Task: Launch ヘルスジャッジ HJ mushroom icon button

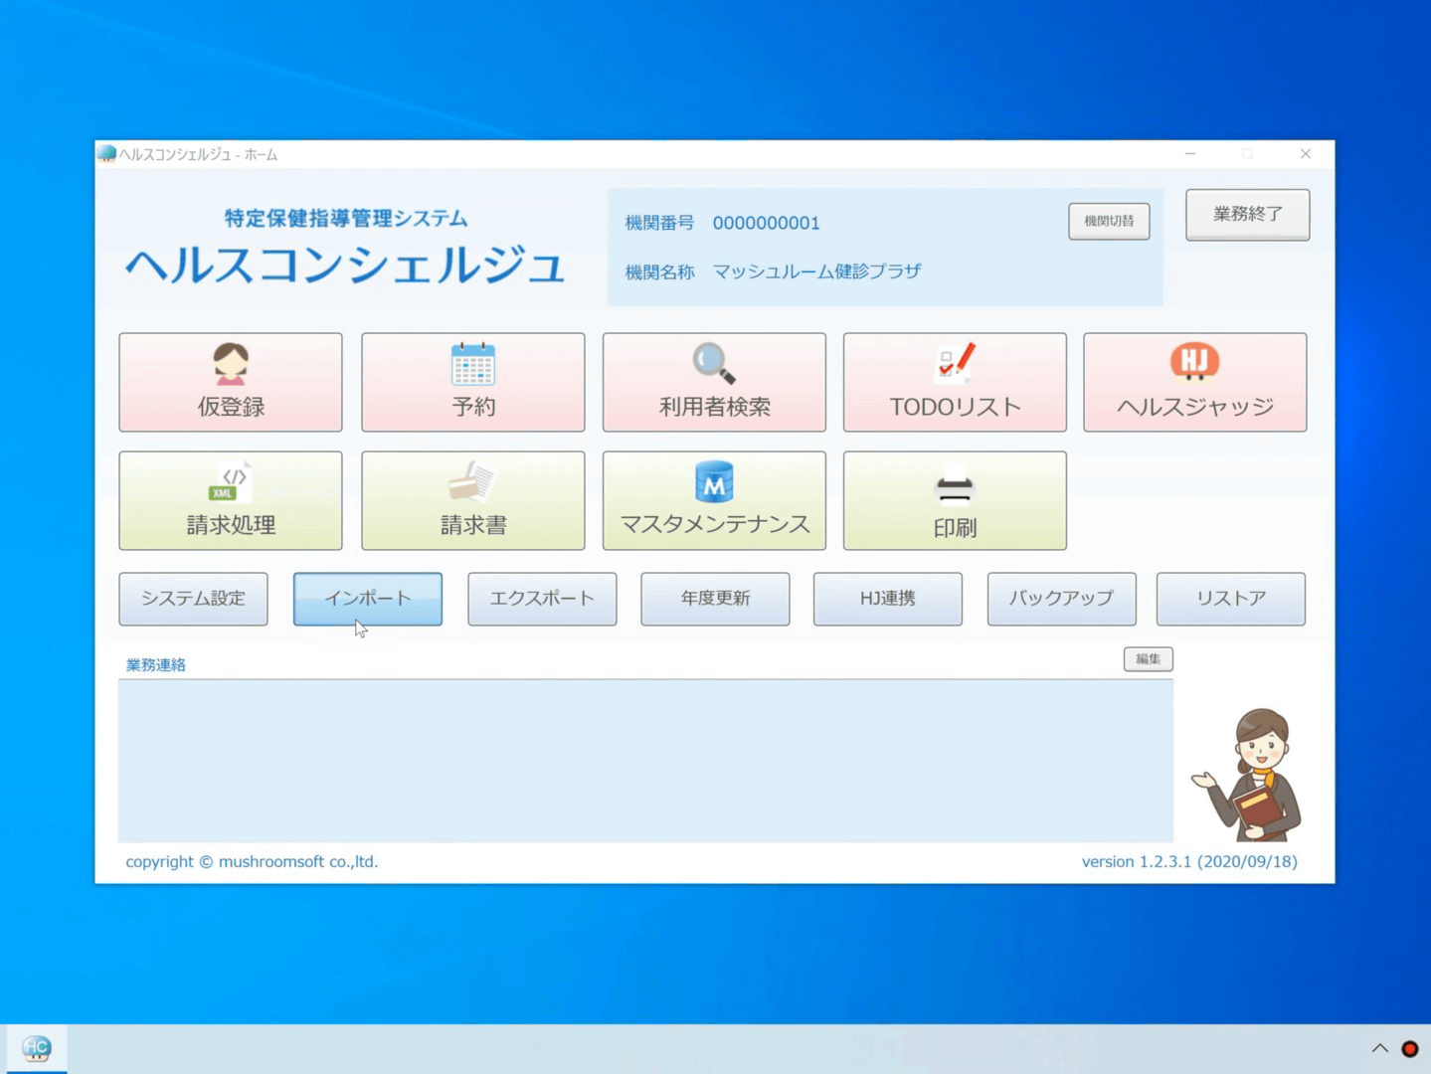Action: pos(1195,382)
